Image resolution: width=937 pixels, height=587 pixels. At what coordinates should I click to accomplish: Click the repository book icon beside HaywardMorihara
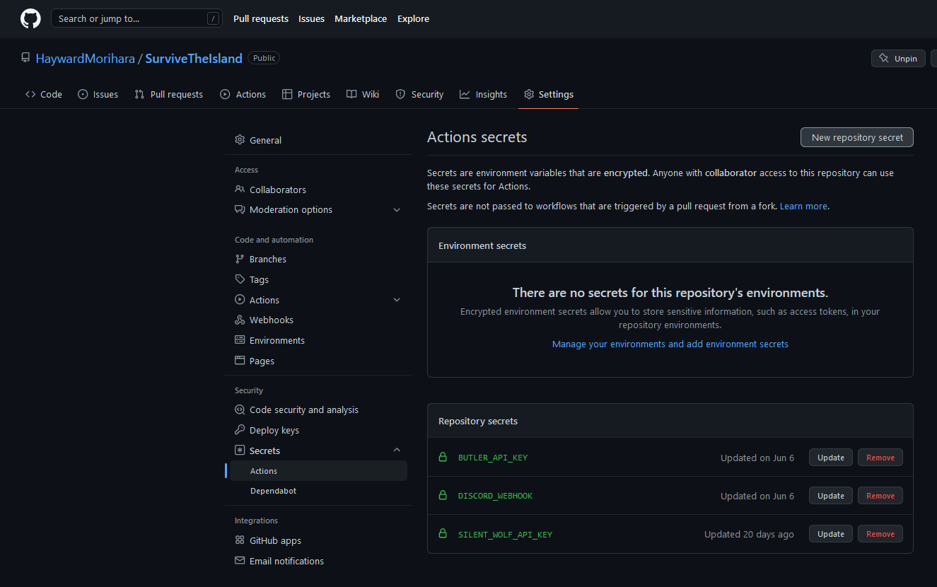point(25,58)
